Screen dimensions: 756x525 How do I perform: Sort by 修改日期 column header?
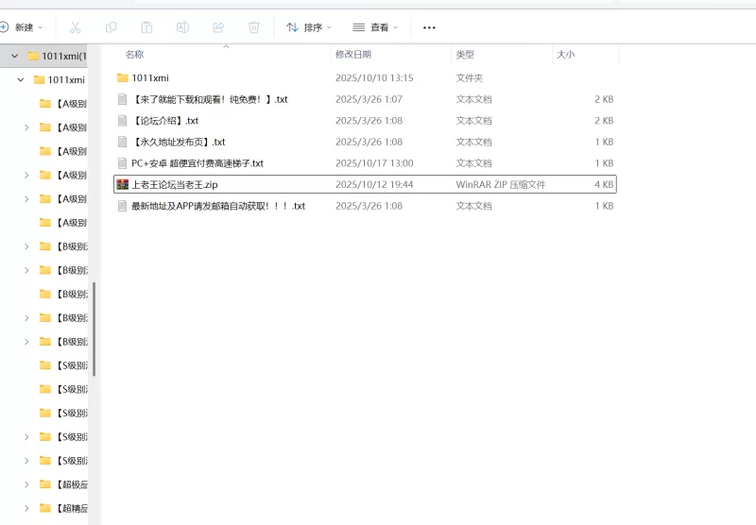tap(353, 55)
